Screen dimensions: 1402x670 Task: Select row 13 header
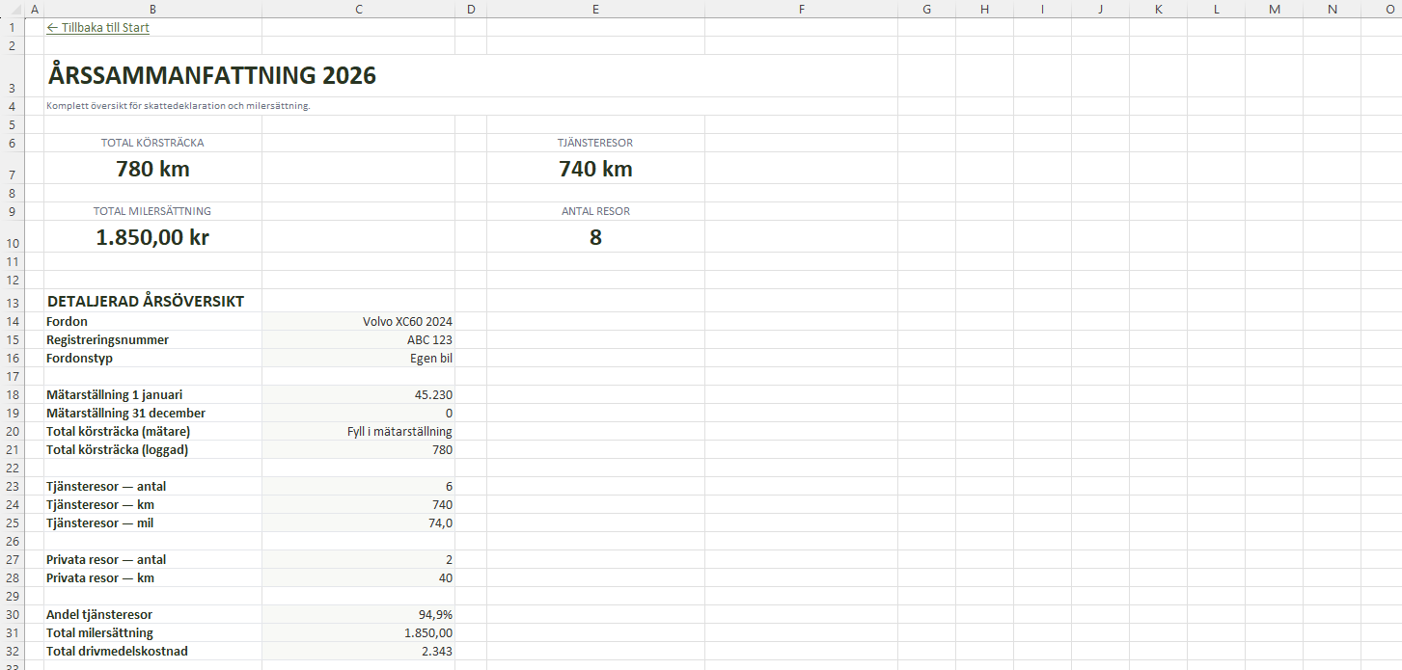pos(11,302)
